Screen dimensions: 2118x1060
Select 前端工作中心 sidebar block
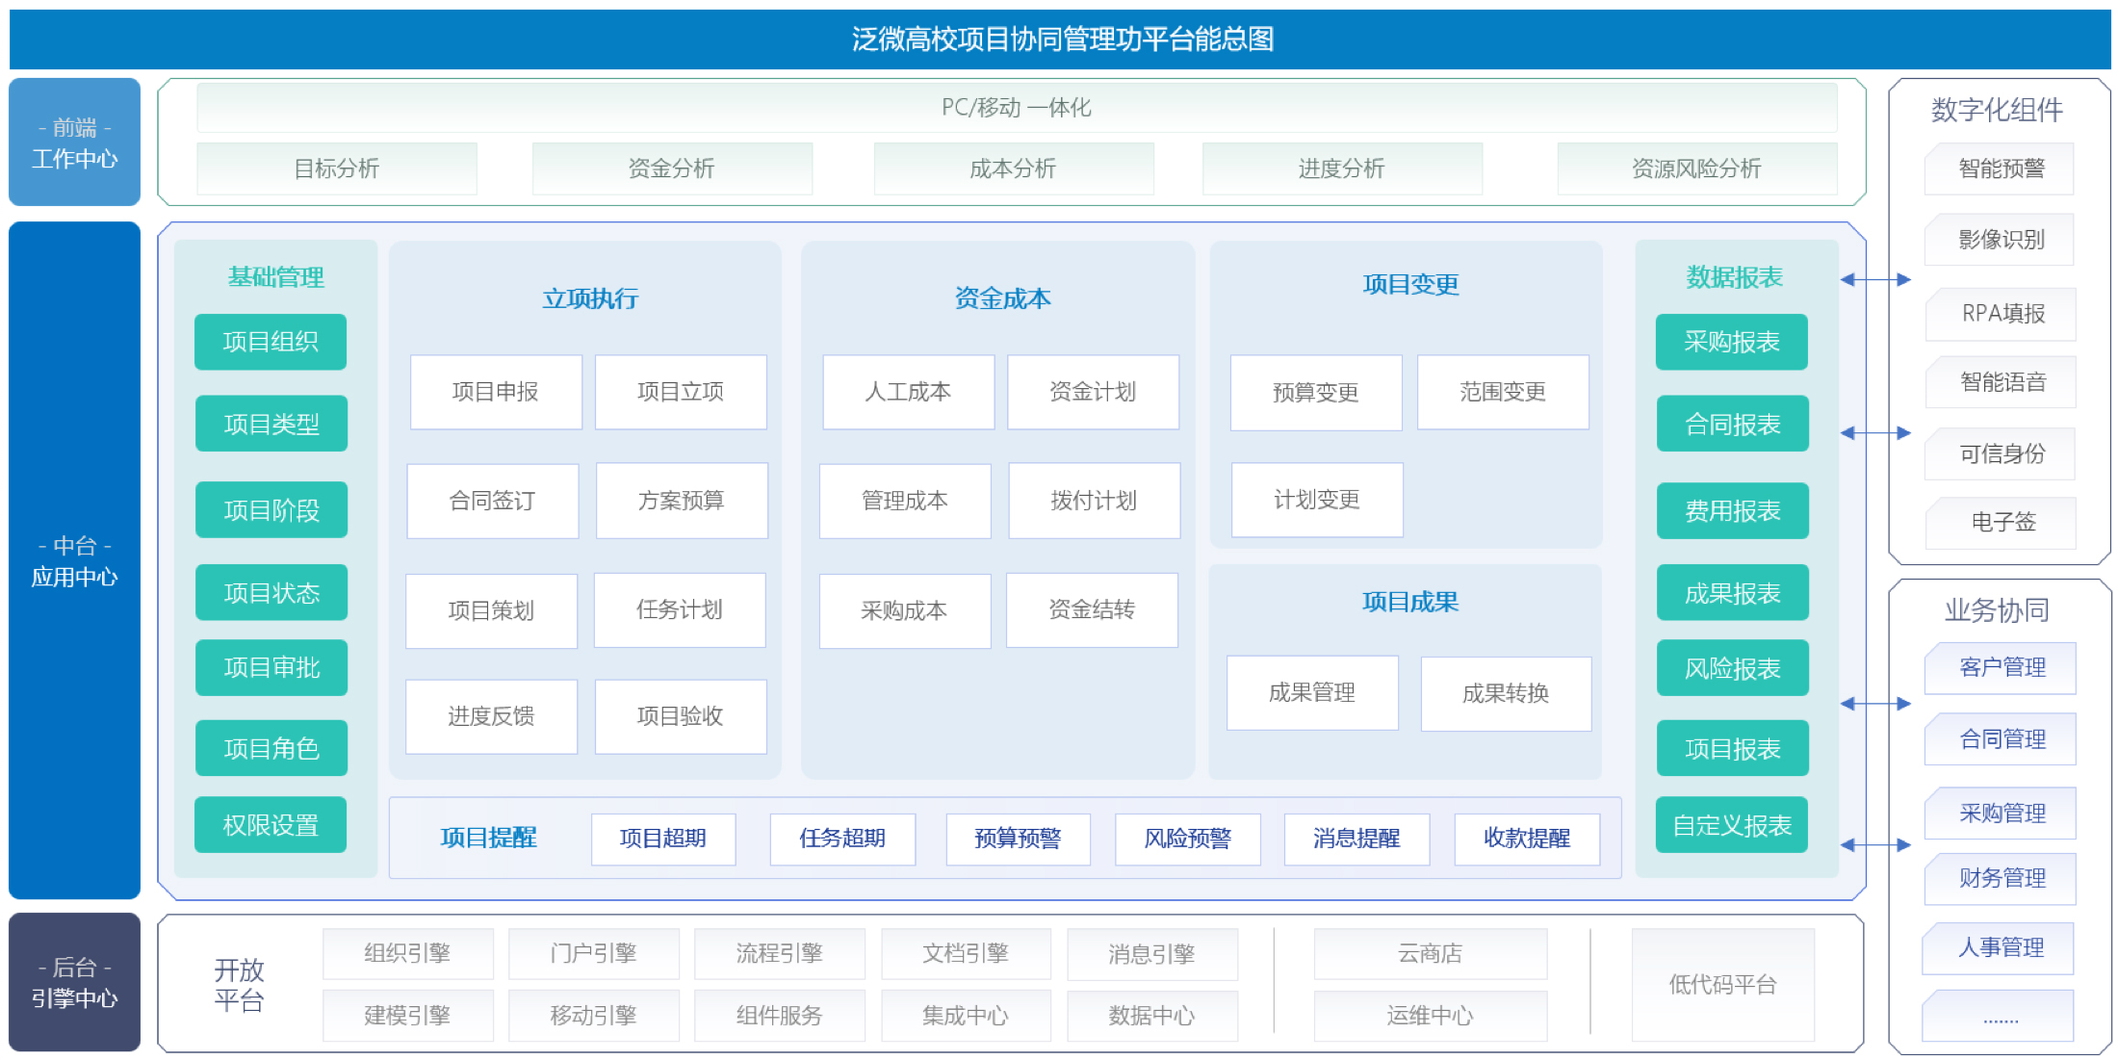point(74,142)
